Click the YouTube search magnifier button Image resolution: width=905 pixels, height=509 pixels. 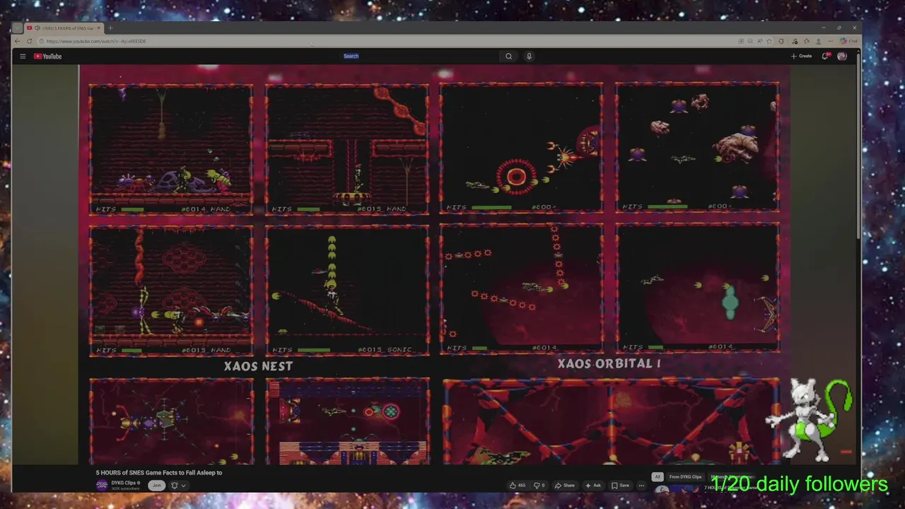(x=508, y=57)
